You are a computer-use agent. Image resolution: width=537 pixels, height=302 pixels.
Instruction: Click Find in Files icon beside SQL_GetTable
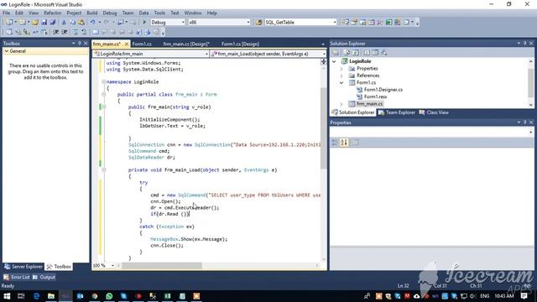(x=258, y=23)
